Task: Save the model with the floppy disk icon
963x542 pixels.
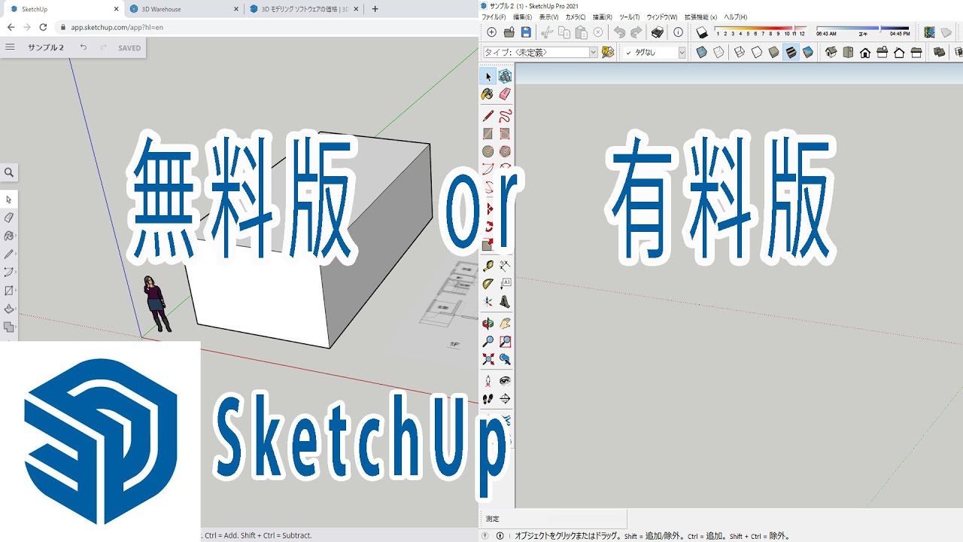Action: 526,32
